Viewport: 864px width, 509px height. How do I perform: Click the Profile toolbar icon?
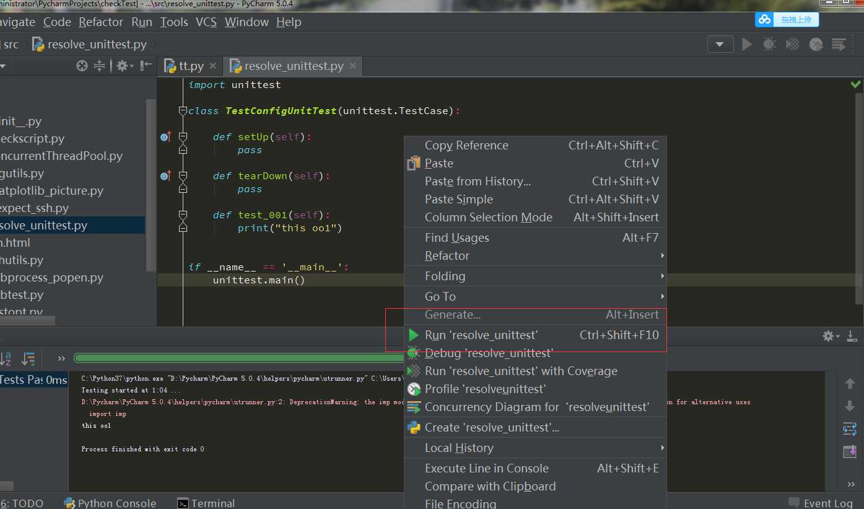point(816,44)
